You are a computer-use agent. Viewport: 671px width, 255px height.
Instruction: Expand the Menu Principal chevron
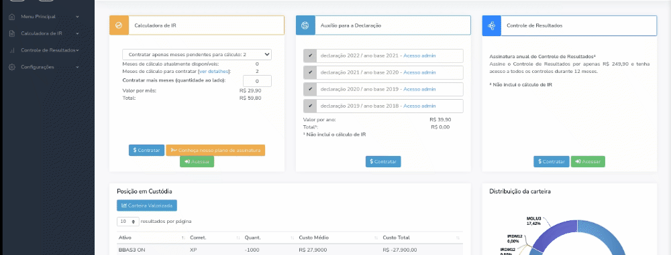pyautogui.click(x=77, y=17)
